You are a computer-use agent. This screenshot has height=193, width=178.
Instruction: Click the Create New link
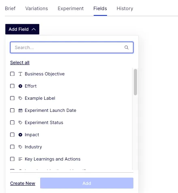[x=23, y=183]
